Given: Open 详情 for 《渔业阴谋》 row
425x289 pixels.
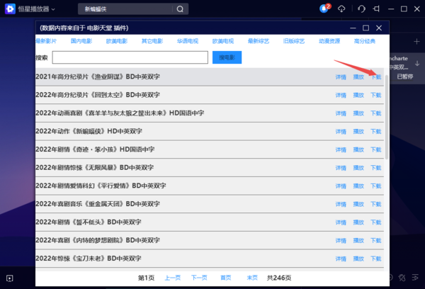Looking at the screenshot, I should (341, 77).
